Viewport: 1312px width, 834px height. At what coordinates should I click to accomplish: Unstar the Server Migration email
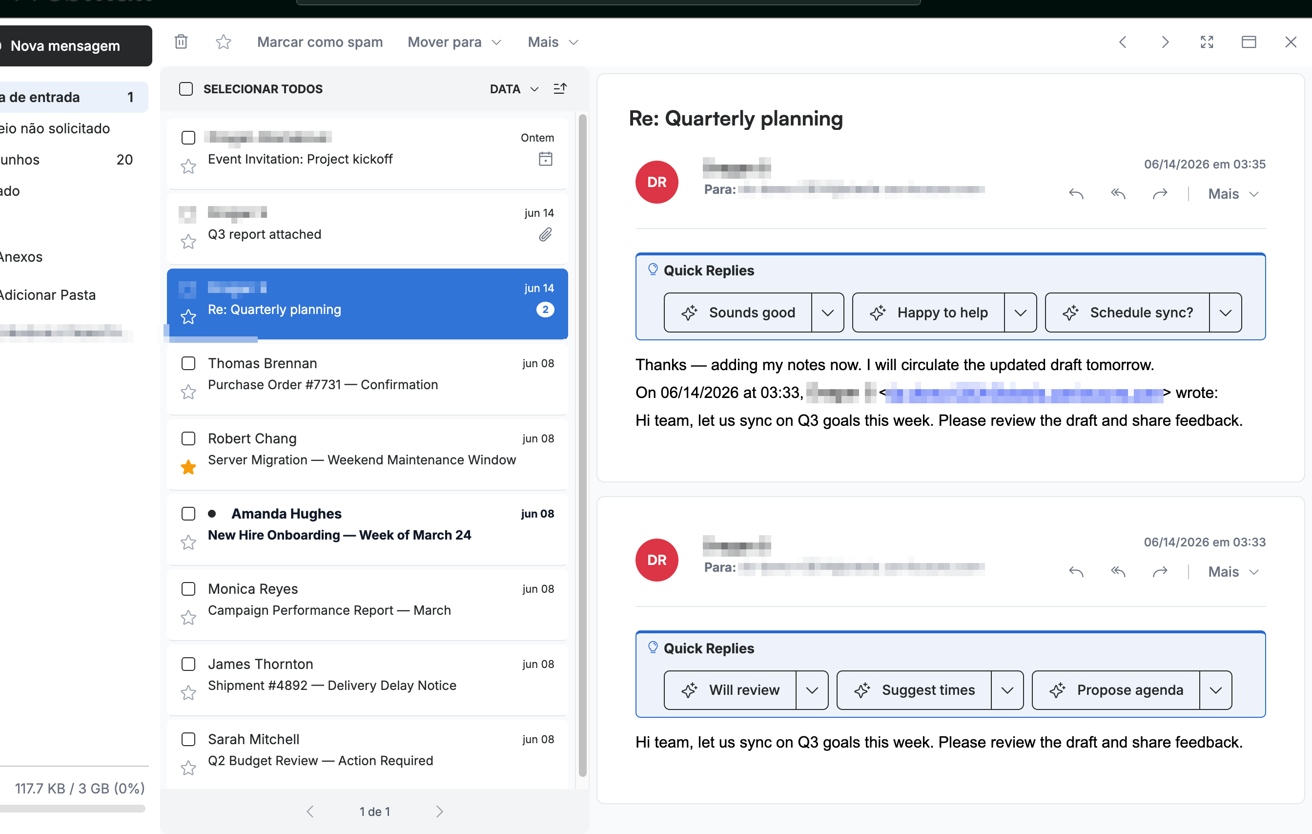tap(188, 467)
